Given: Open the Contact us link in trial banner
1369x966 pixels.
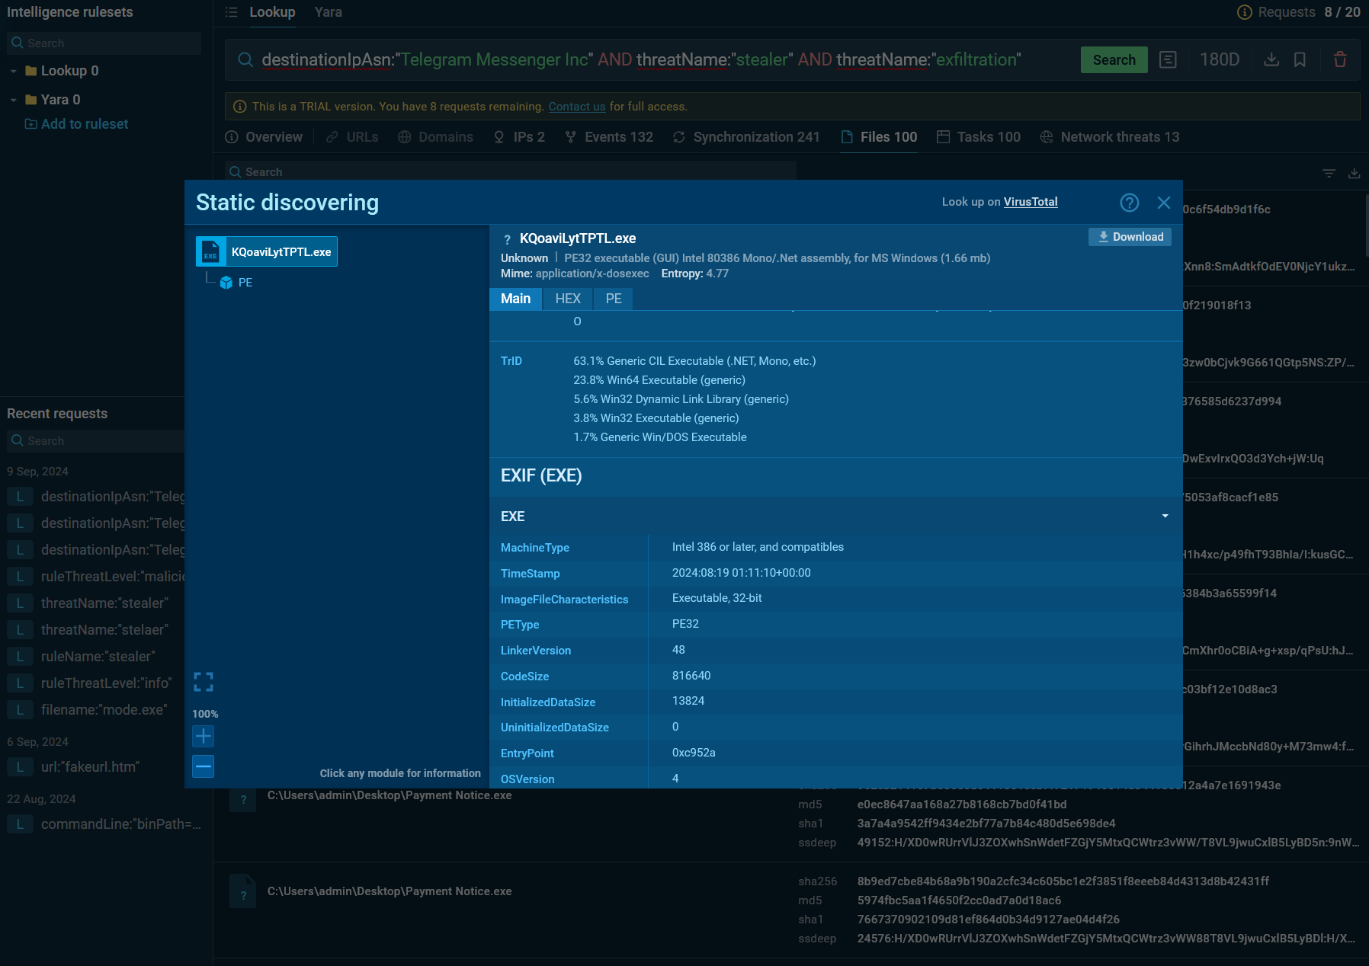Looking at the screenshot, I should pos(577,107).
